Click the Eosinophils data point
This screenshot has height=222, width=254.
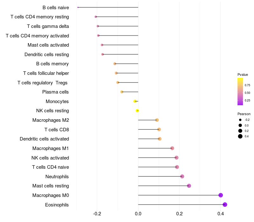click(x=225, y=205)
